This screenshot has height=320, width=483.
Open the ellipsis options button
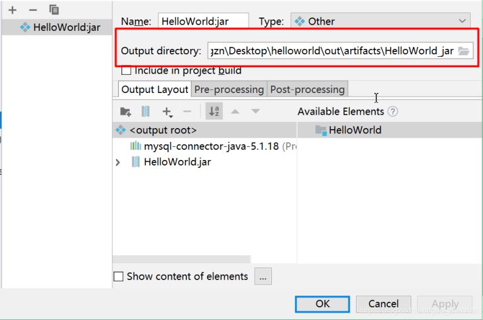point(263,277)
